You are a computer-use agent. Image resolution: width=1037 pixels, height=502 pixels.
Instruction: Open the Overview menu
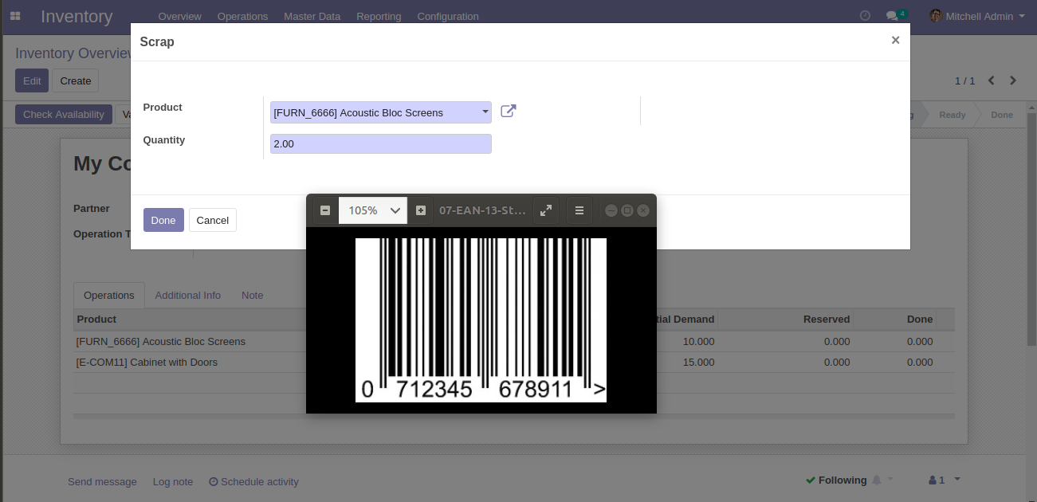pos(179,16)
